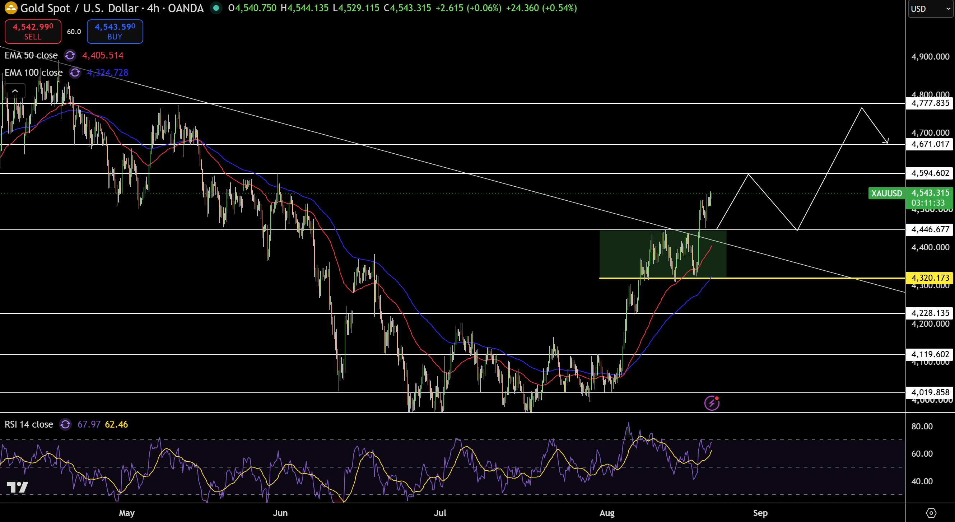Click the Aug label on time axis
The image size is (955, 522).
(607, 513)
